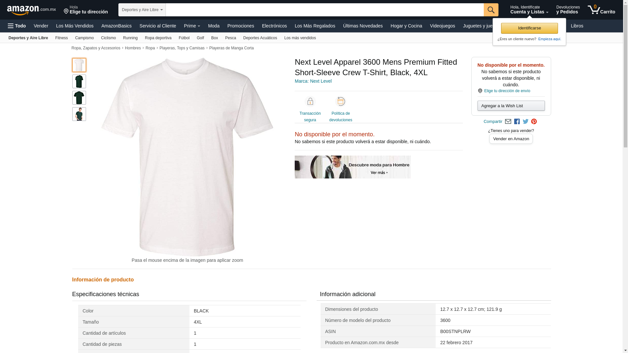Open the Todo hamburger menu

[17, 26]
